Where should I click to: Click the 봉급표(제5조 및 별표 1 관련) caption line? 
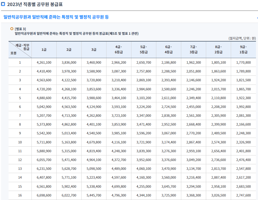coord(77,33)
